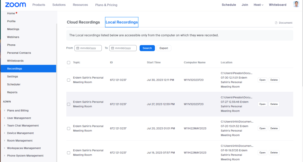Switch to the Cloud Recordings tab

click(83, 22)
